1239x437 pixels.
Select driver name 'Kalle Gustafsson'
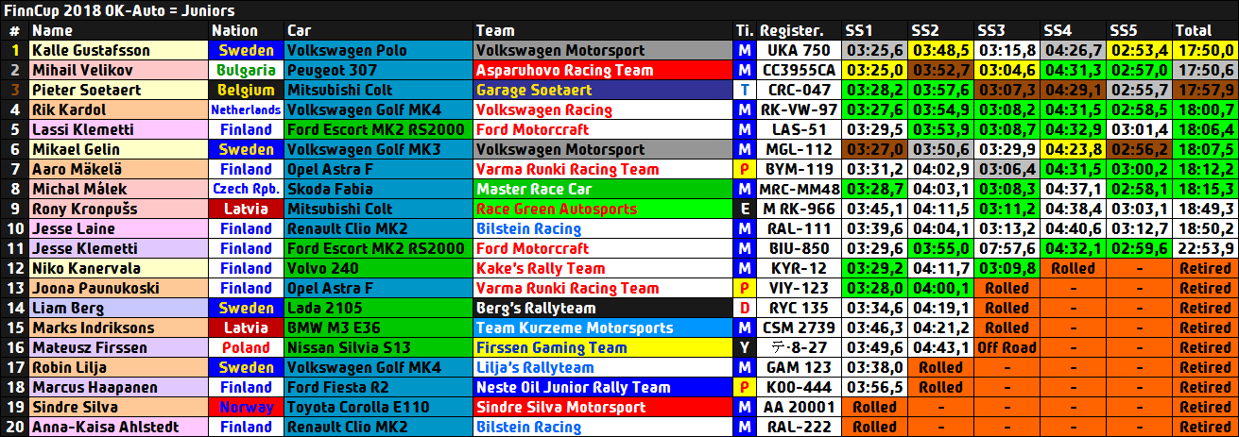coord(118,50)
